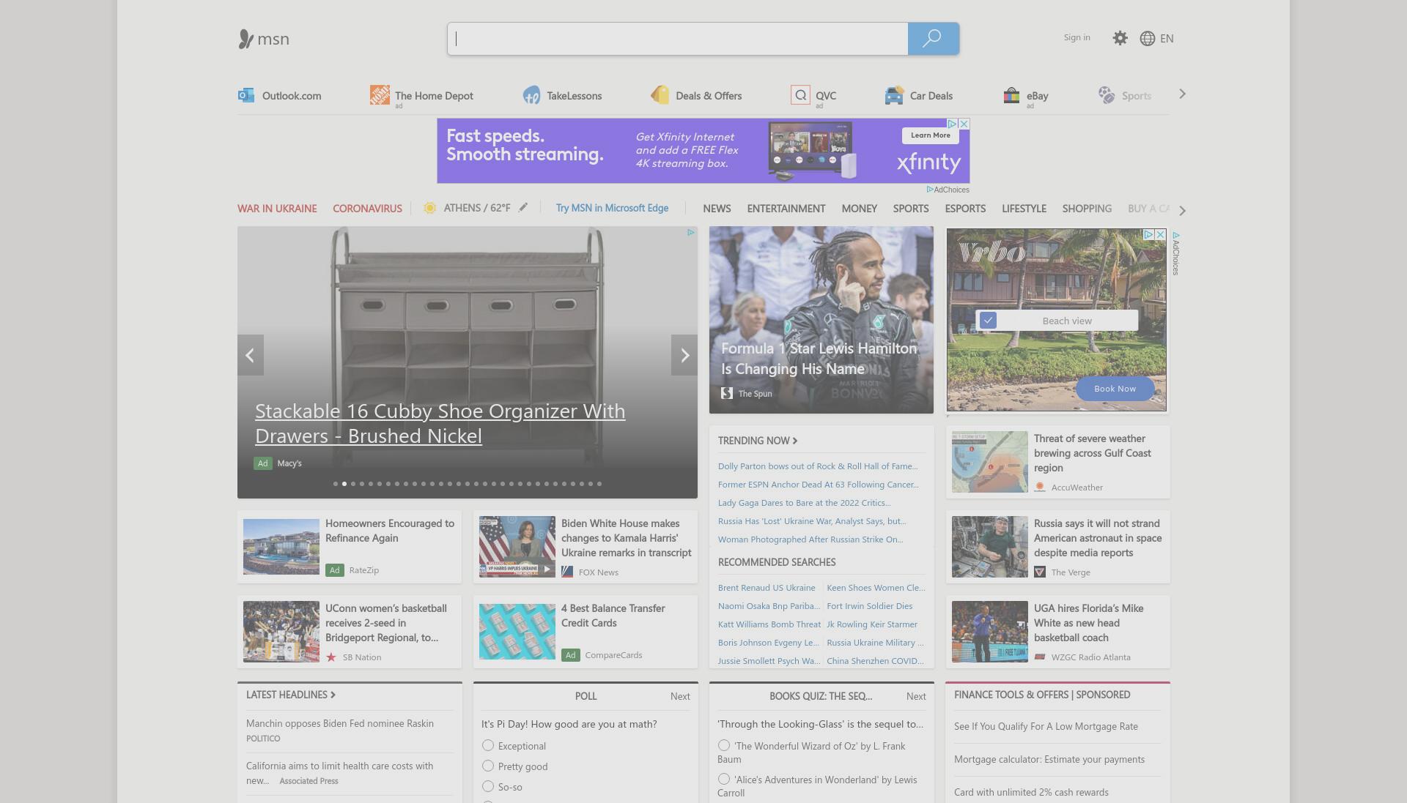The image size is (1407, 803).
Task: Close the Xfinity banner ad
Action: (964, 124)
